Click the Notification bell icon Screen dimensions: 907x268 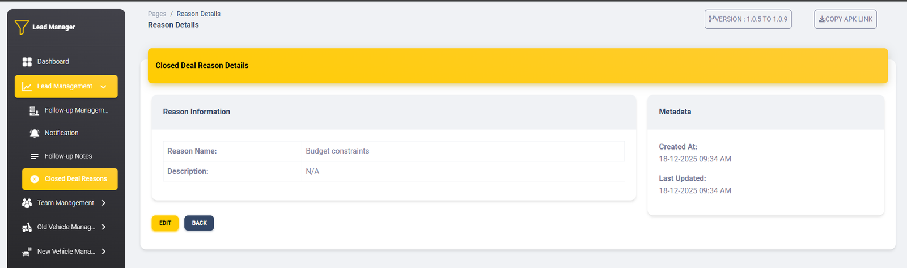pyautogui.click(x=34, y=133)
